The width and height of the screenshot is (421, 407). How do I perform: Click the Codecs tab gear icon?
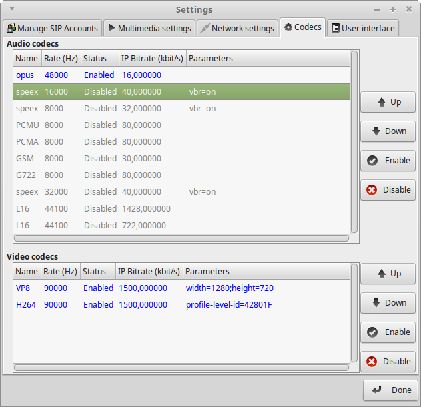coord(288,27)
